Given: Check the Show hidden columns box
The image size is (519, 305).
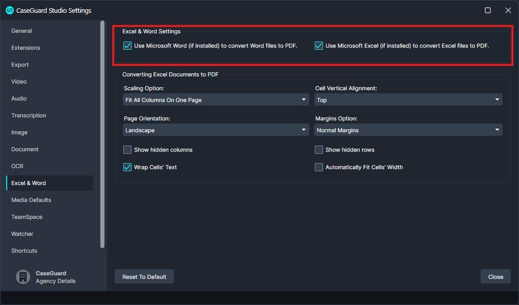Looking at the screenshot, I should tap(127, 150).
